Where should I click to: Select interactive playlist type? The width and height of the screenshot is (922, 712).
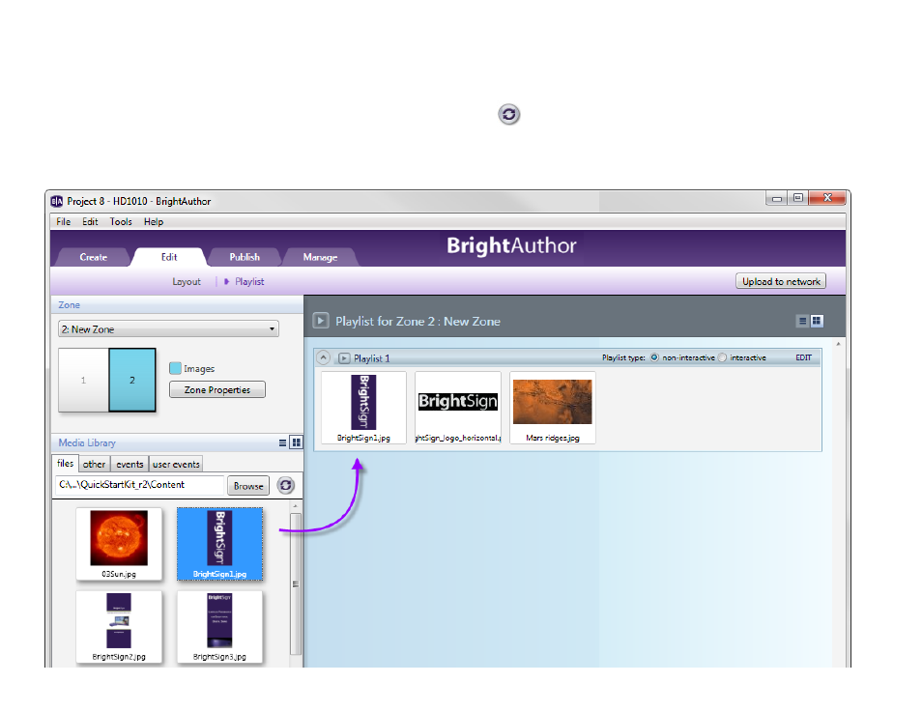tap(723, 357)
